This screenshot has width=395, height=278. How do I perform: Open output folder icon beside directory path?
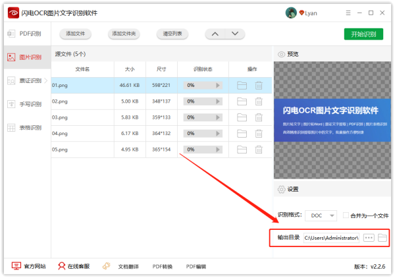pyautogui.click(x=382, y=237)
